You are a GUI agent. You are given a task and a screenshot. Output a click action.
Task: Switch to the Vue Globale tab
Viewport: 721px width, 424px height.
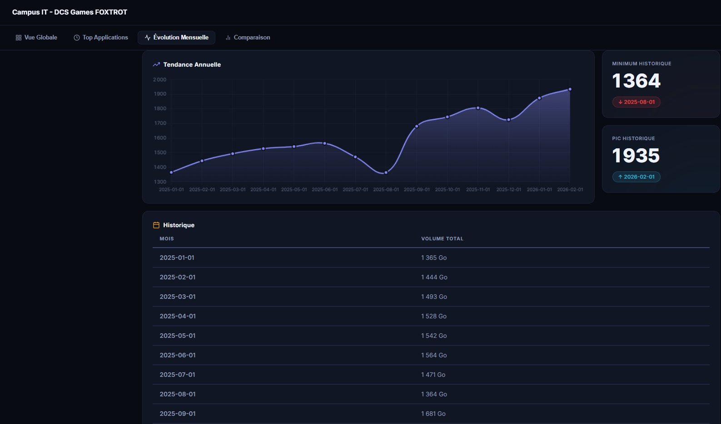pyautogui.click(x=36, y=38)
